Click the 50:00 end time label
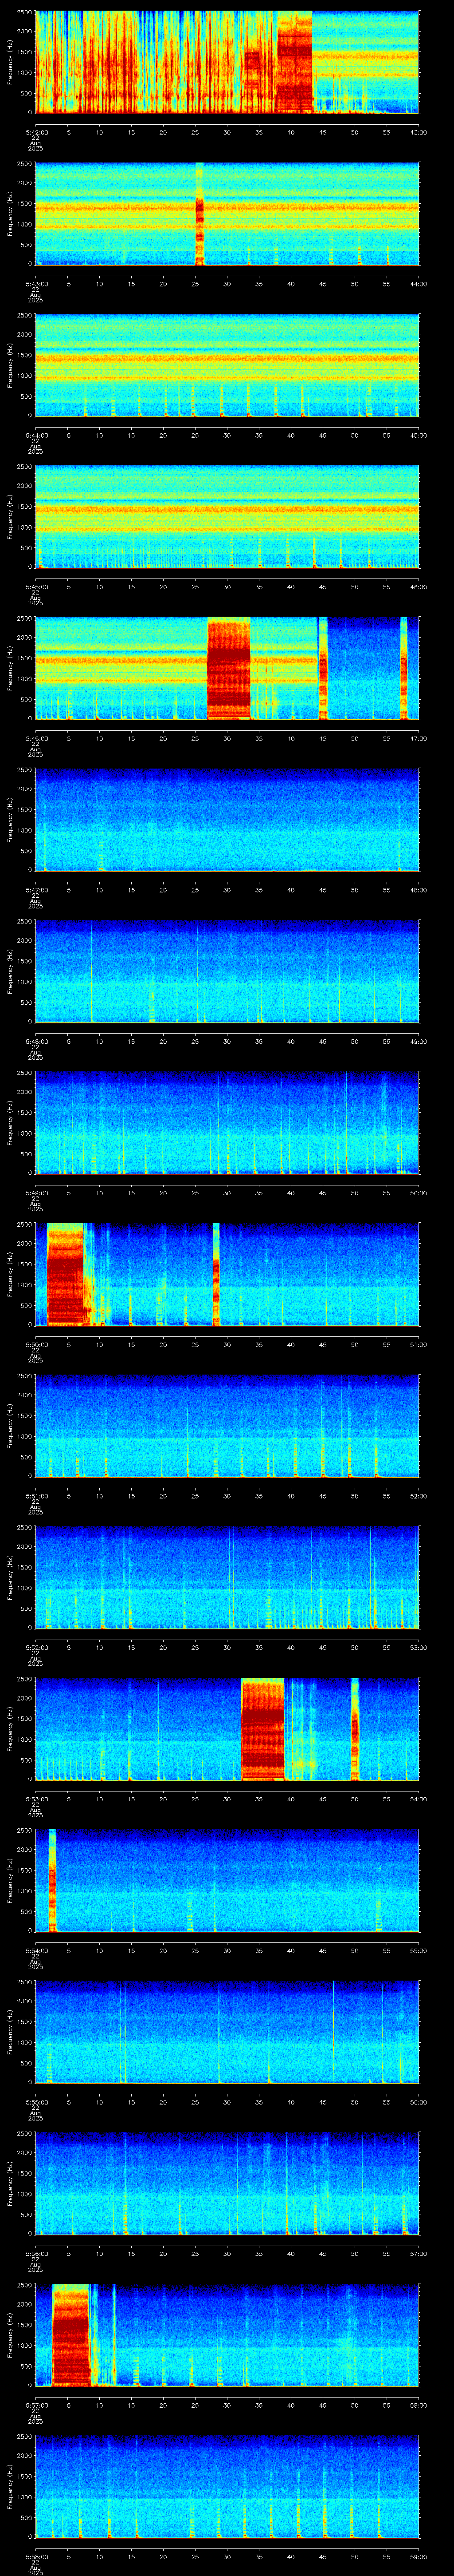Viewport: 454px width, 2576px height. point(418,1193)
